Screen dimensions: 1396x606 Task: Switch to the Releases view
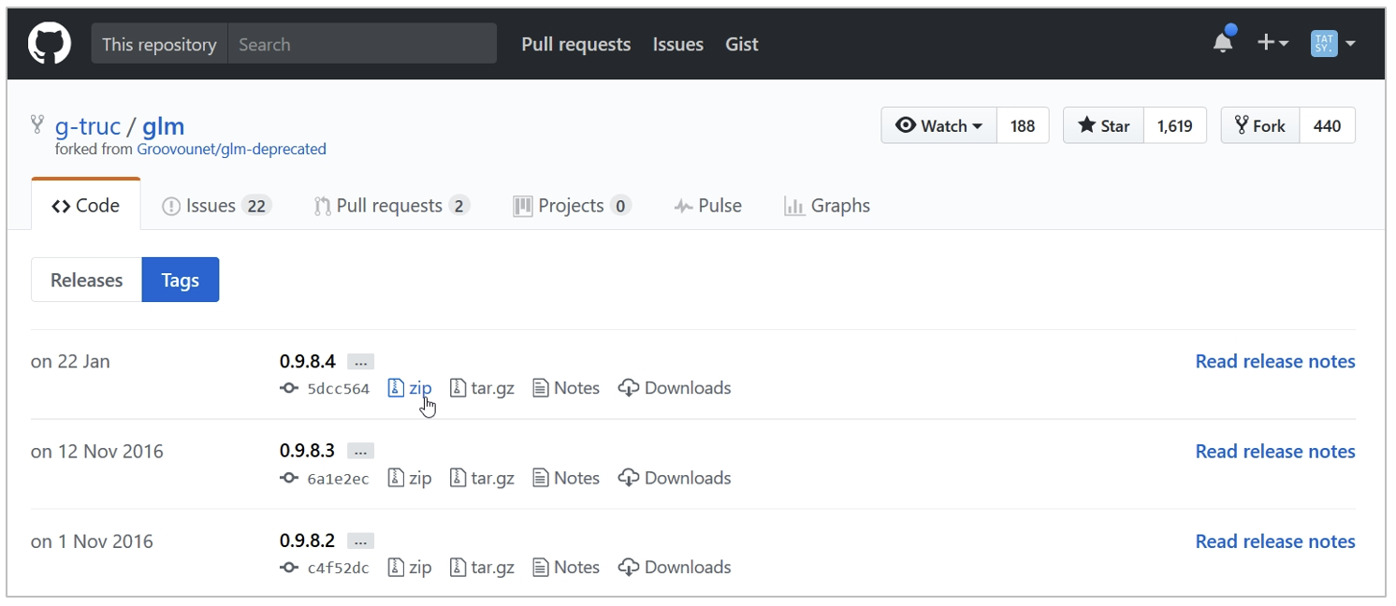[x=86, y=280]
